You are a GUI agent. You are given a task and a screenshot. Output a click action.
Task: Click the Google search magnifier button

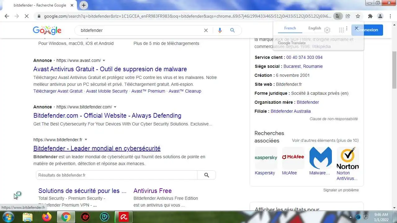232,30
